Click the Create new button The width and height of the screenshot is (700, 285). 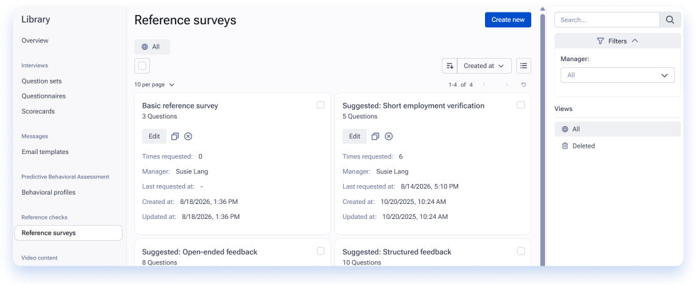point(508,19)
